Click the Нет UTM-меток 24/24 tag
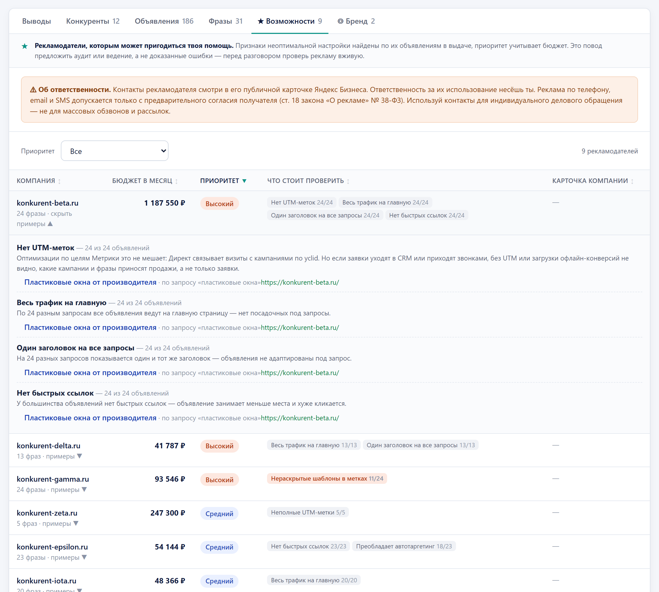 click(302, 202)
